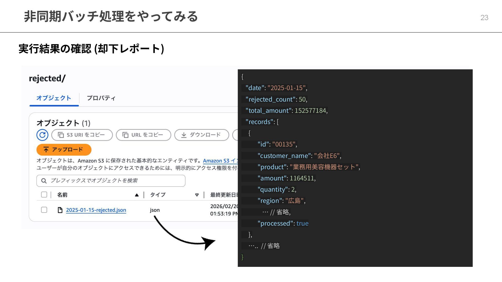Screen dimensions: 502x282
Task: Click copy icon in S3 URI button
Action: tap(61, 135)
